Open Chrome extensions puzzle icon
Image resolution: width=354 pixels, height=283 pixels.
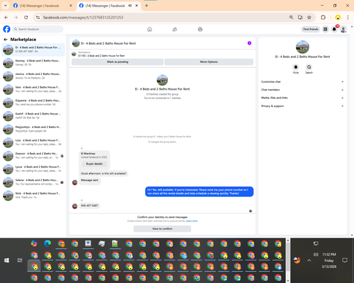[x=323, y=18]
